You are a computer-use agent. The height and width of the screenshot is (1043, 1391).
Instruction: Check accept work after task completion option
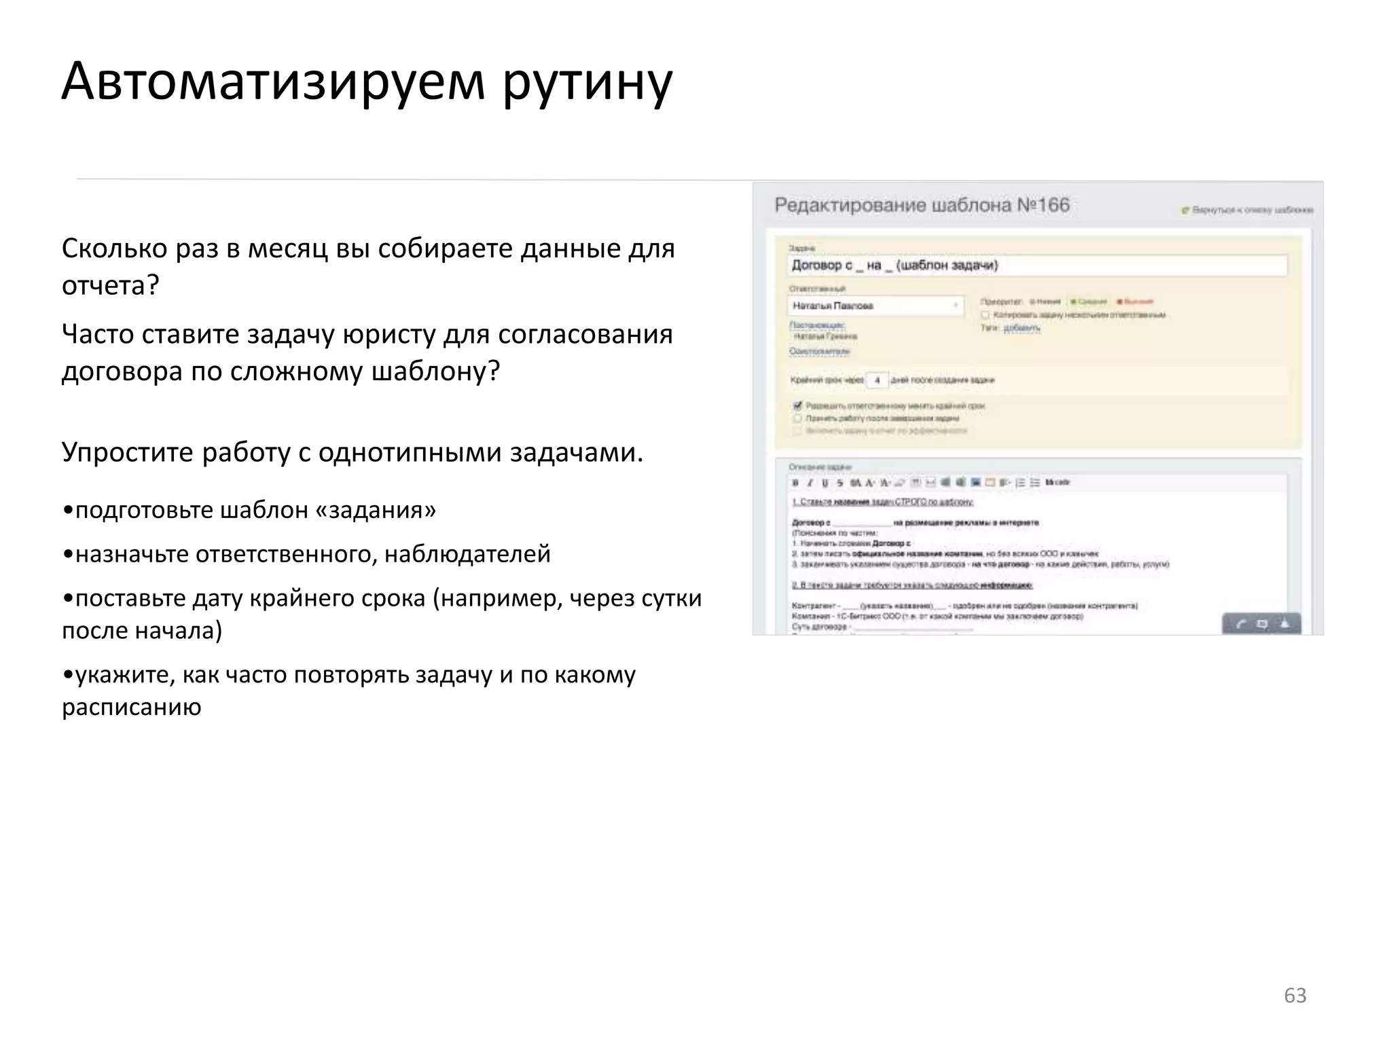799,418
